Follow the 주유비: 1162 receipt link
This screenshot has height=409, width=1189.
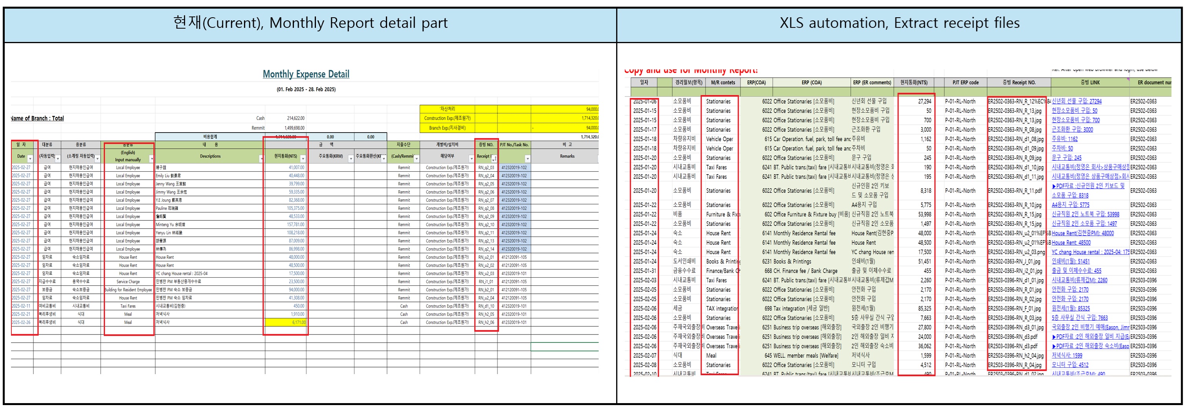[x=1064, y=139]
